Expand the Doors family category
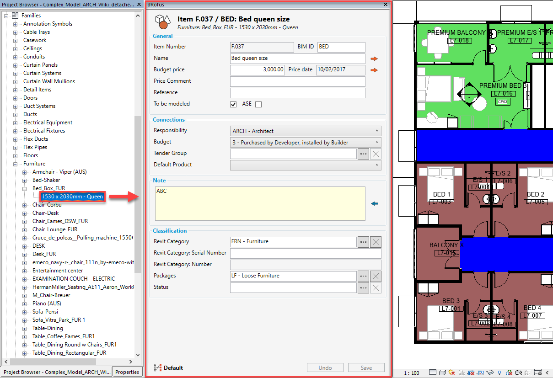553x378 pixels. pyautogui.click(x=16, y=98)
